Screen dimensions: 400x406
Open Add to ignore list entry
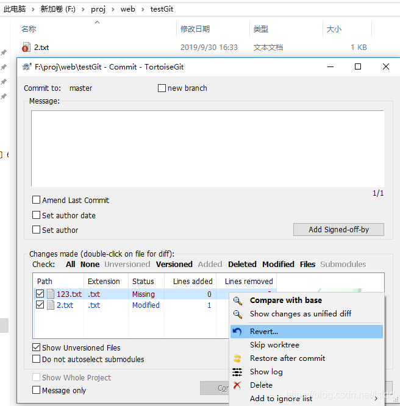click(307, 399)
